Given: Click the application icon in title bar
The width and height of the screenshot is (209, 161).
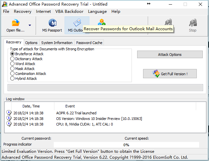Looking at the screenshot, I should coord(5,4).
